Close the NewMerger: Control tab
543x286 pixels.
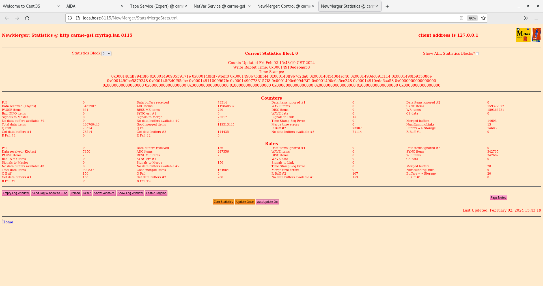pos(313,6)
